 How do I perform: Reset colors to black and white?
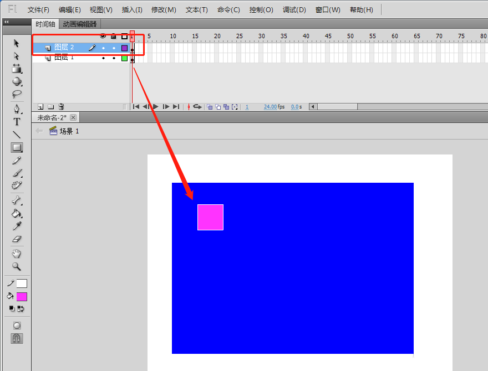click(x=12, y=308)
